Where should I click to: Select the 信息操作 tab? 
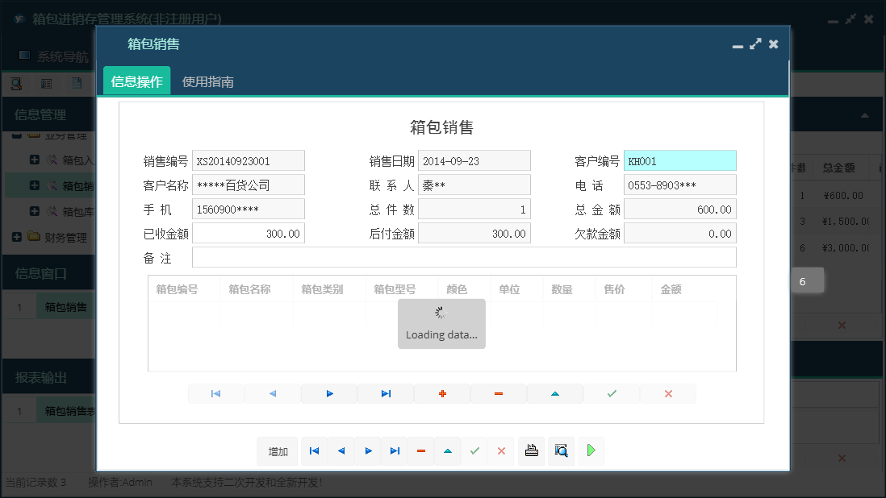tap(136, 81)
